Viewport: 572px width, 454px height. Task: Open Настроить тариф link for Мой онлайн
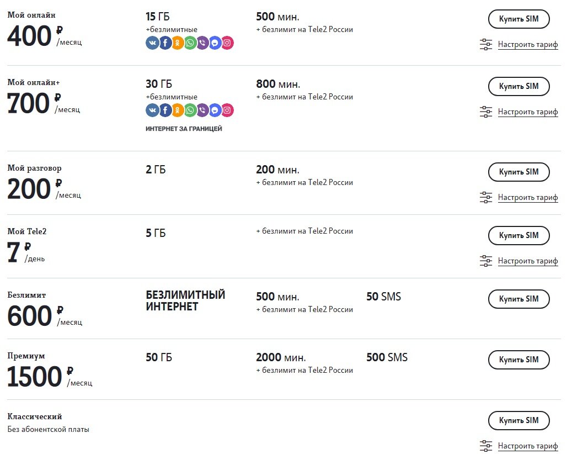click(528, 45)
